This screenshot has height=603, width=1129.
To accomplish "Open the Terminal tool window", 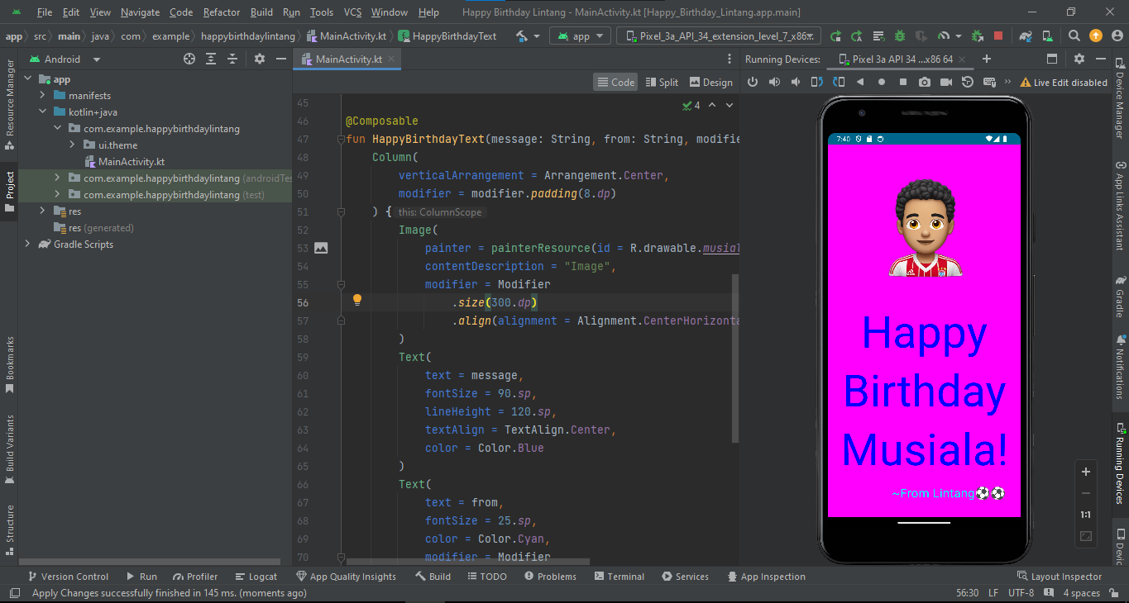I will pyautogui.click(x=619, y=577).
